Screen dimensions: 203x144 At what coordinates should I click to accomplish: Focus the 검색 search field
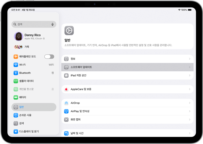pyautogui.click(x=34, y=24)
